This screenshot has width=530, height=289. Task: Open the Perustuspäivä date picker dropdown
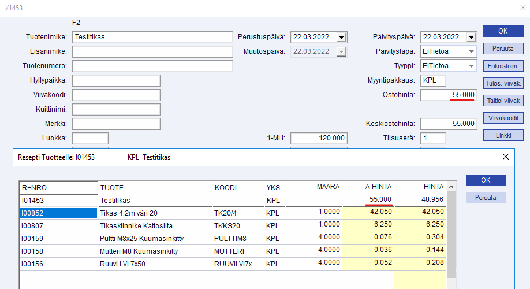341,37
